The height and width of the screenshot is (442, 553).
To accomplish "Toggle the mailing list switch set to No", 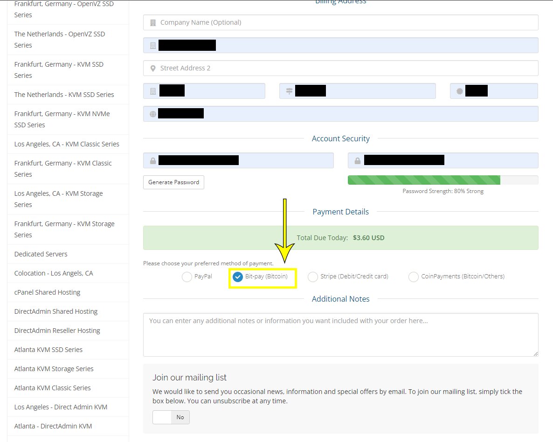I will click(x=171, y=417).
